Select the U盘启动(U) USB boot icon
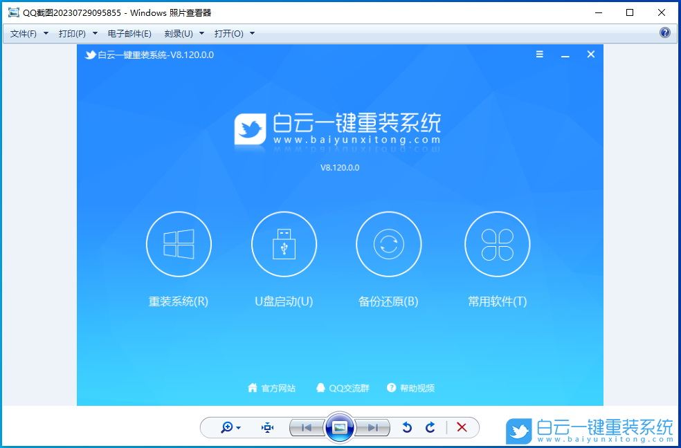This screenshot has height=448, width=681. click(x=284, y=244)
